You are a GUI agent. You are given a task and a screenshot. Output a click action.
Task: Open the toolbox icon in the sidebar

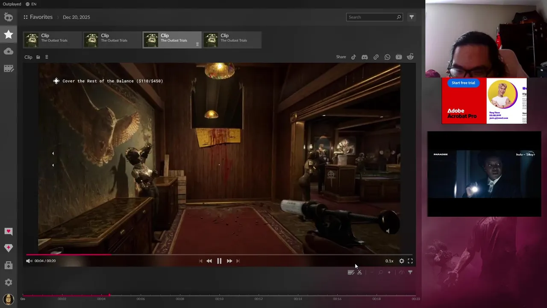point(9,265)
